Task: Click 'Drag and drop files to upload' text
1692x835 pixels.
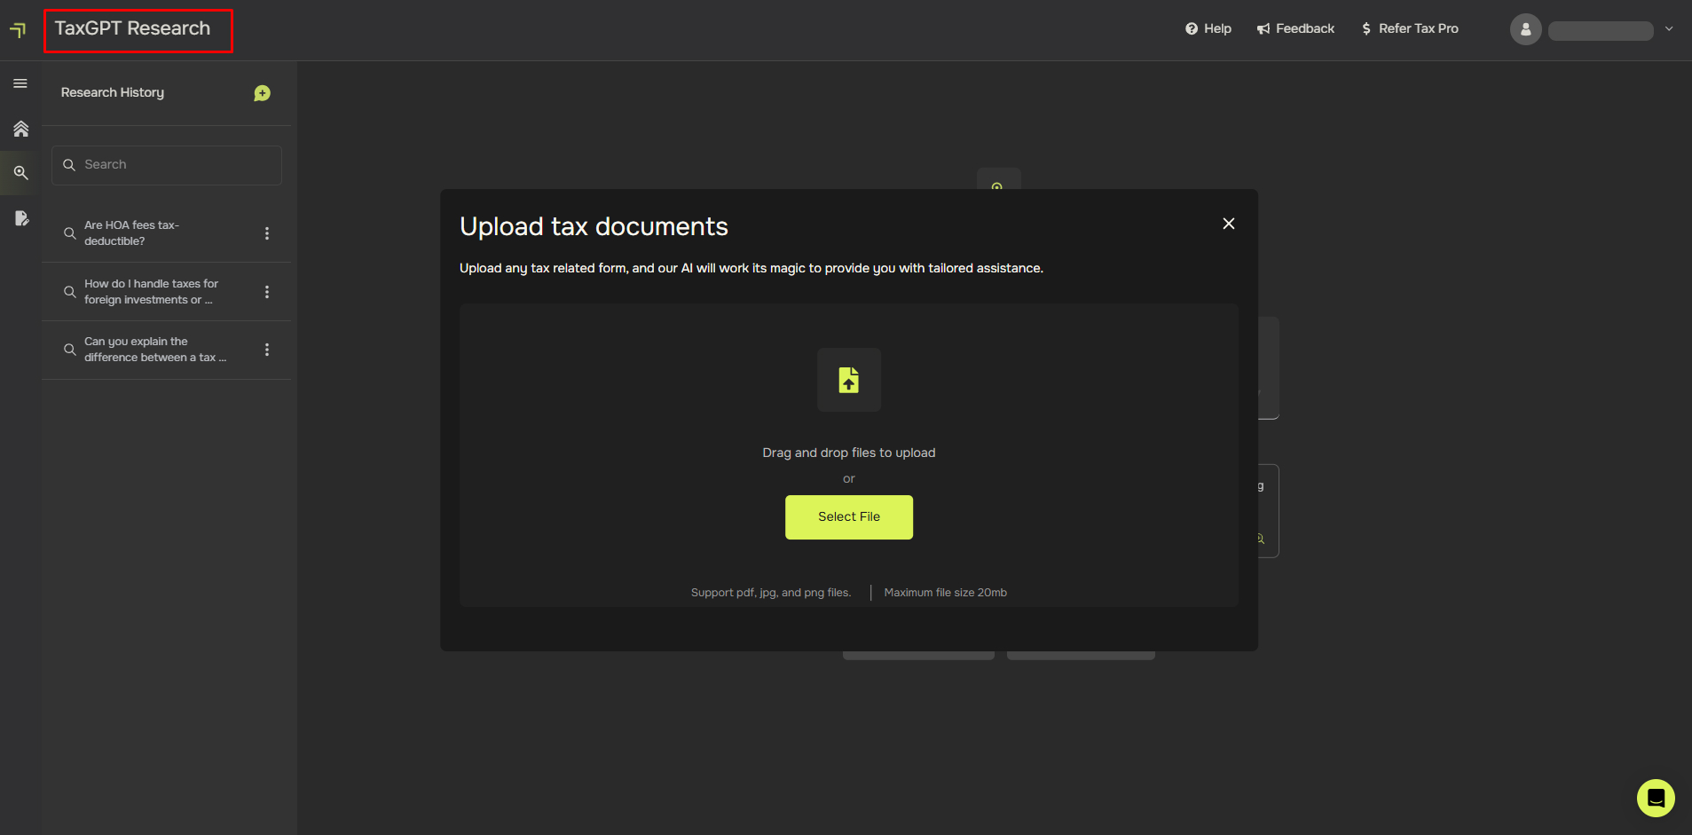Action: click(x=849, y=453)
